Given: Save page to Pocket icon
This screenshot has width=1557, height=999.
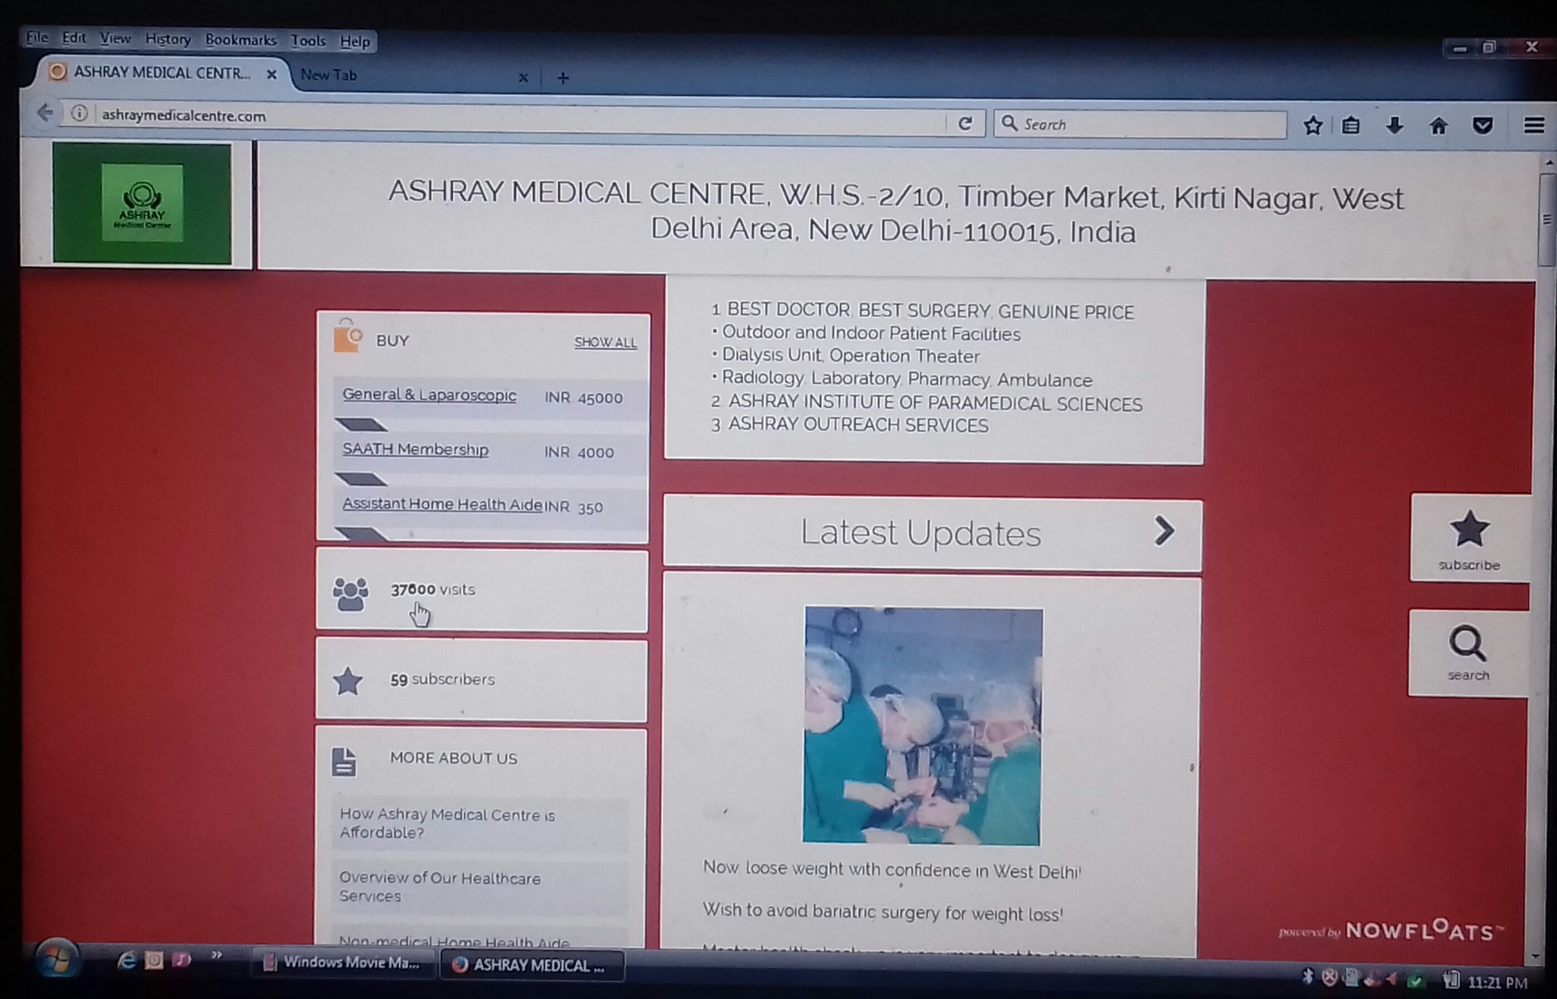Looking at the screenshot, I should pyautogui.click(x=1482, y=126).
